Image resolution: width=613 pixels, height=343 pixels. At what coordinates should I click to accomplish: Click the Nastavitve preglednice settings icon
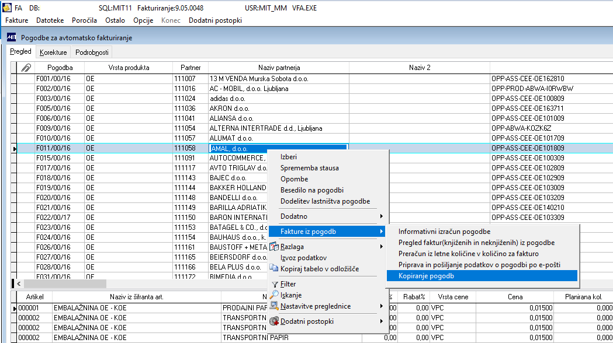pyautogui.click(x=274, y=306)
